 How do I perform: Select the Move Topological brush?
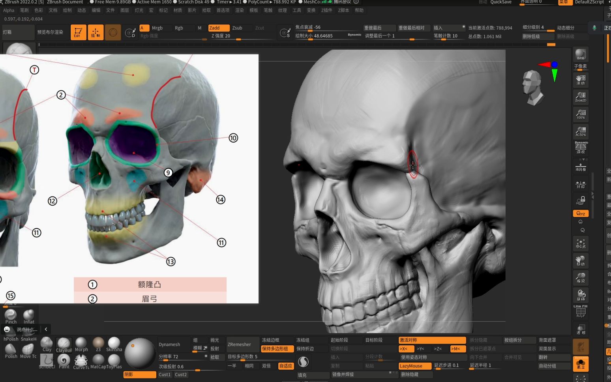[x=28, y=351]
